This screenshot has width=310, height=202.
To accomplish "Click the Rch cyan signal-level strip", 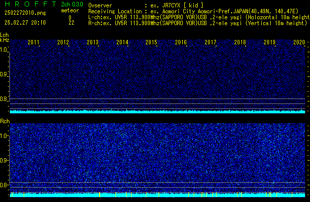I will coord(157,195).
